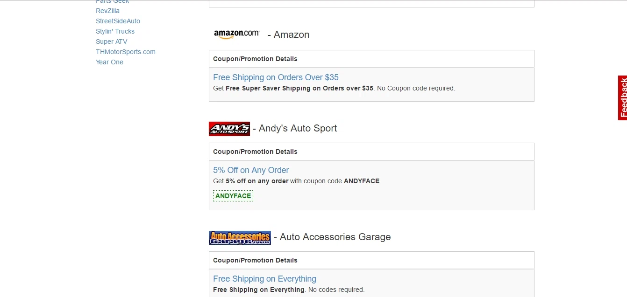
Task: Open the RevZilla sidebar link
Action: pyautogui.click(x=107, y=11)
